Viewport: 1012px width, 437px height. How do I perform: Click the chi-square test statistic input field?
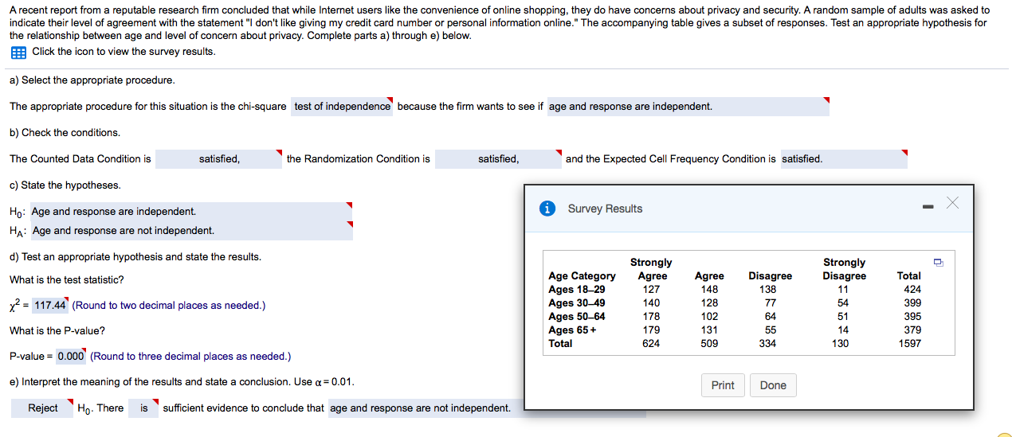49,306
